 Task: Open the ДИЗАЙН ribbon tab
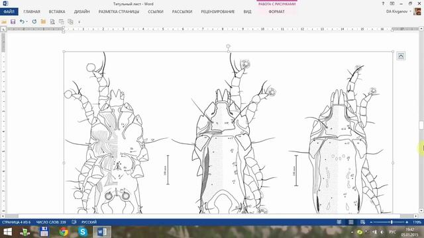click(81, 12)
